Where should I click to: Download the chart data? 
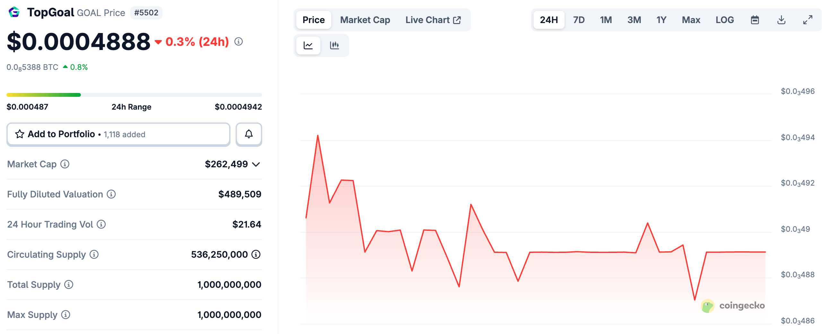[781, 20]
